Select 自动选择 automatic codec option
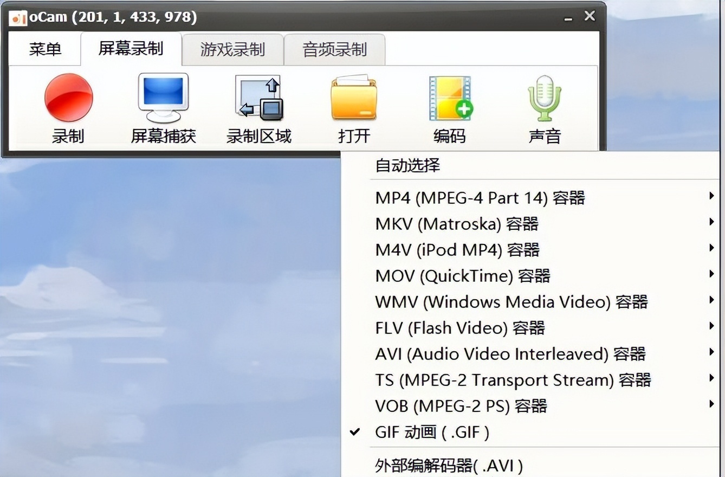 click(407, 165)
